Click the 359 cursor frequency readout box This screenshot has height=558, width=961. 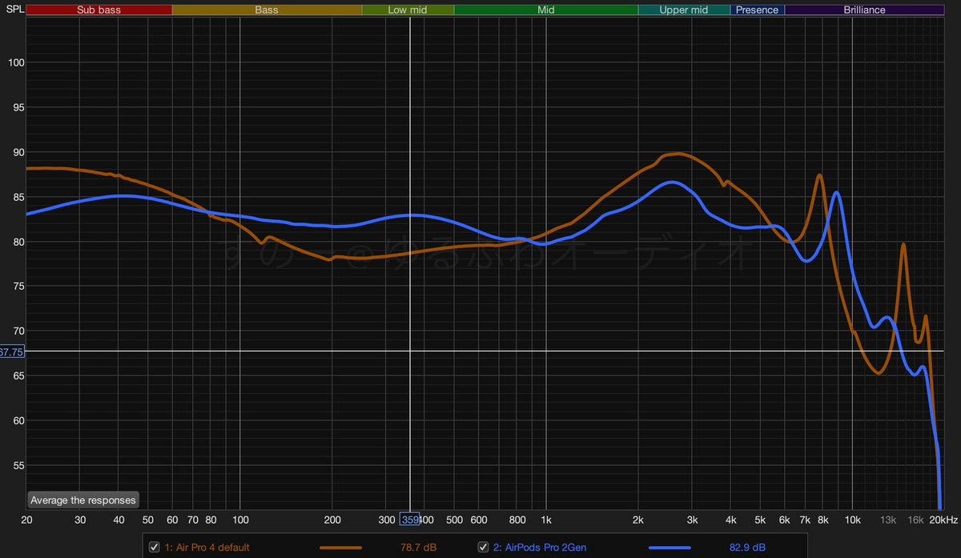410,520
